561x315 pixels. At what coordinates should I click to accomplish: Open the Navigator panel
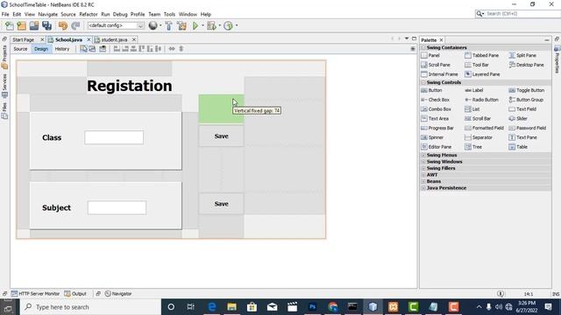(x=118, y=294)
